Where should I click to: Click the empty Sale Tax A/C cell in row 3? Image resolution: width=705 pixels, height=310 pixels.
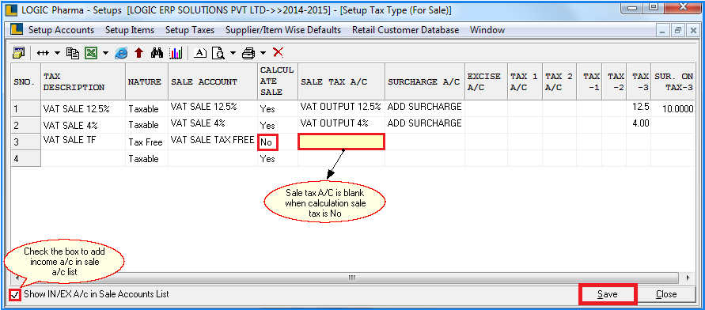[341, 142]
